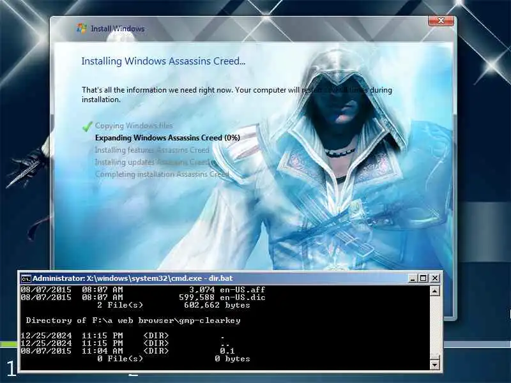Close the Install Windows dialog

[441, 20]
